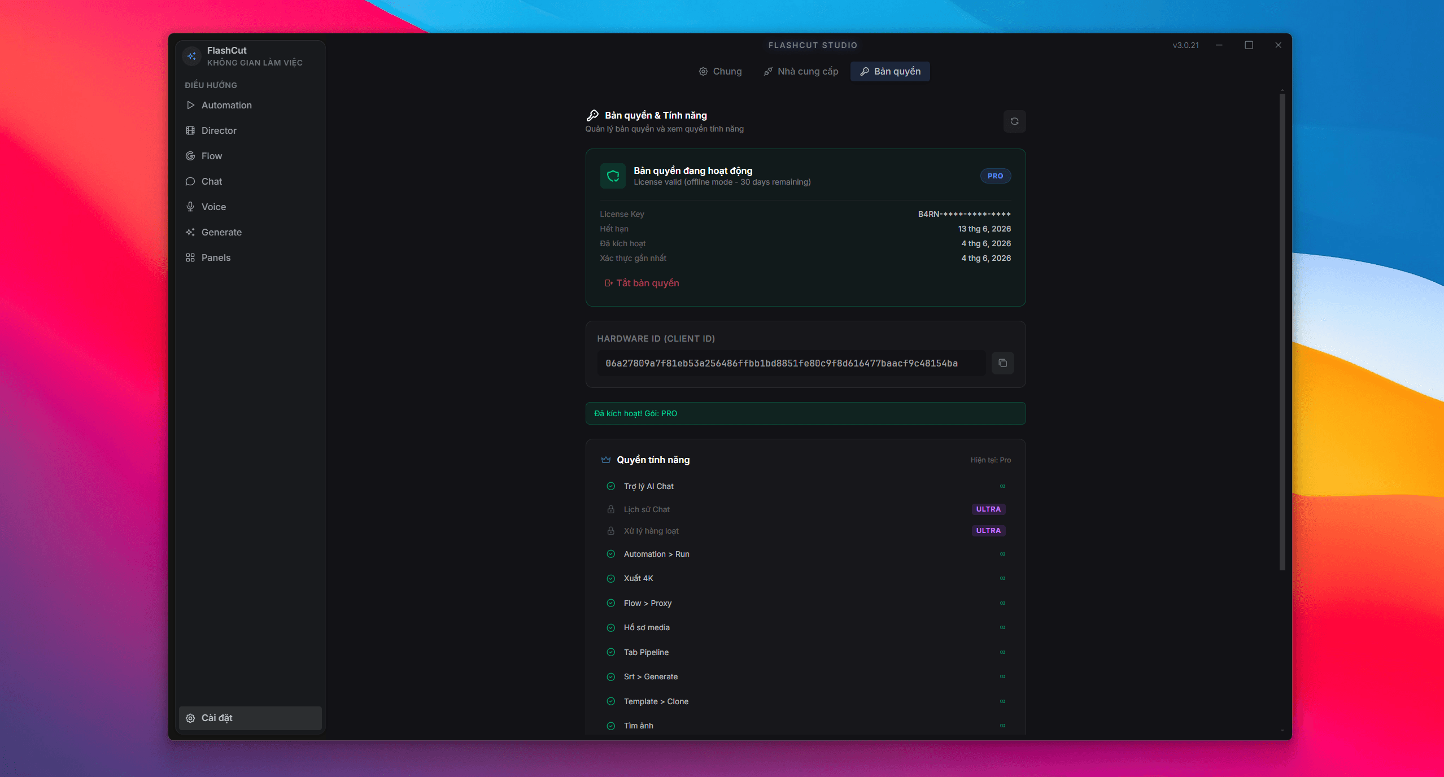The width and height of the screenshot is (1444, 777).
Task: Click the masked license key B4RN value
Action: [964, 214]
